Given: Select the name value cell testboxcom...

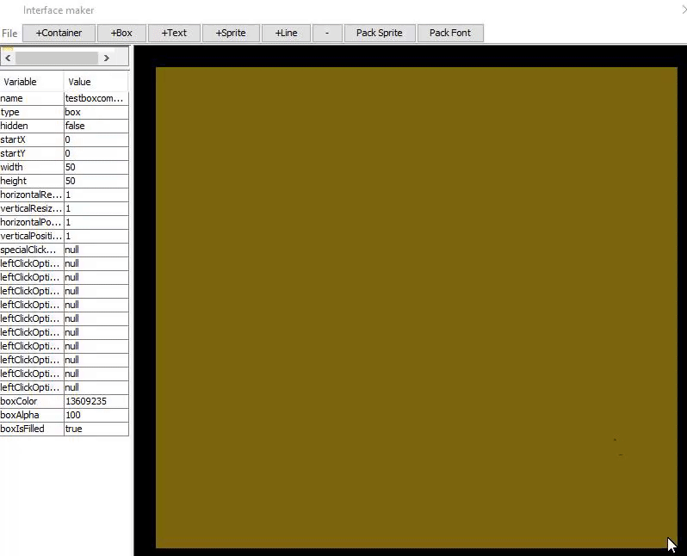Looking at the screenshot, I should click(96, 98).
